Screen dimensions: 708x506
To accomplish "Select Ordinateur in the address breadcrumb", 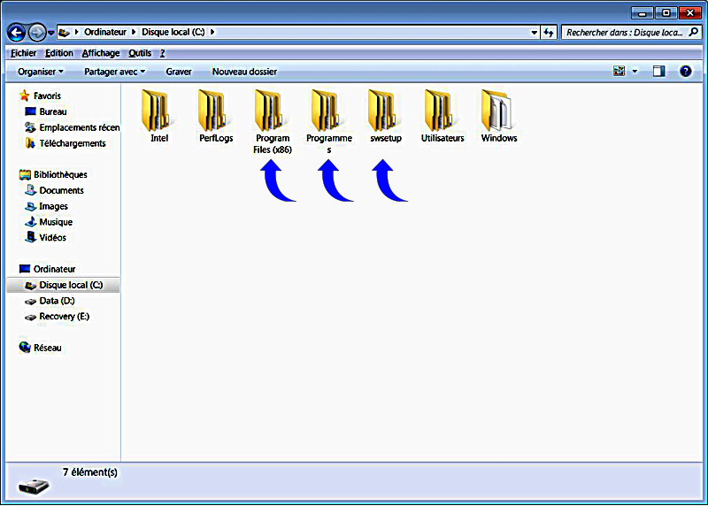I will [105, 32].
